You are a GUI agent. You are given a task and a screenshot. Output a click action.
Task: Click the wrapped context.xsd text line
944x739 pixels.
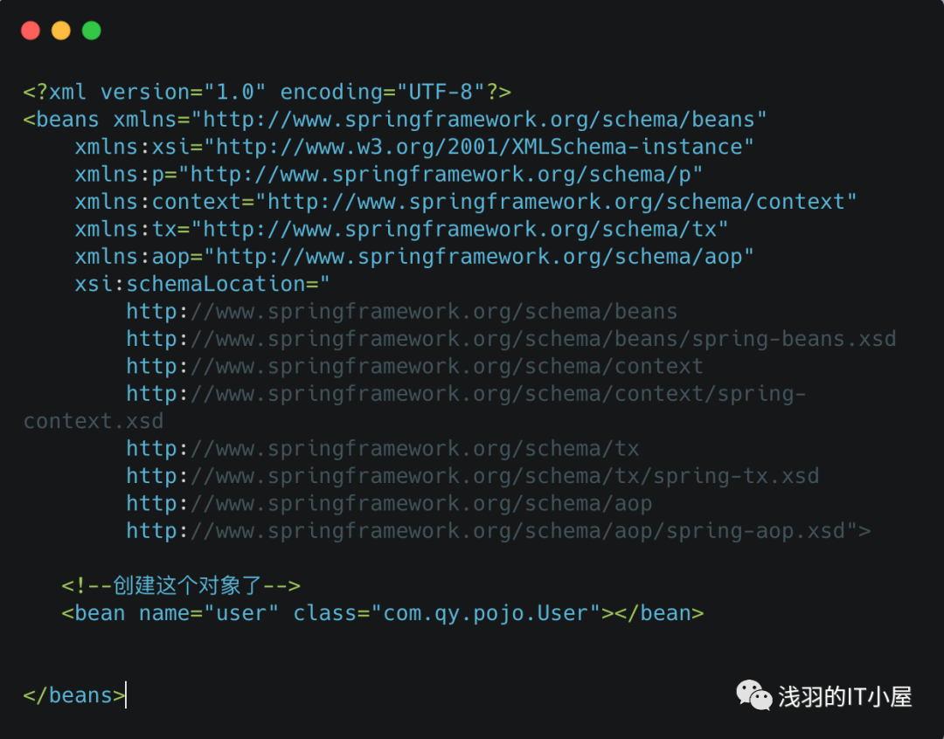(94, 421)
